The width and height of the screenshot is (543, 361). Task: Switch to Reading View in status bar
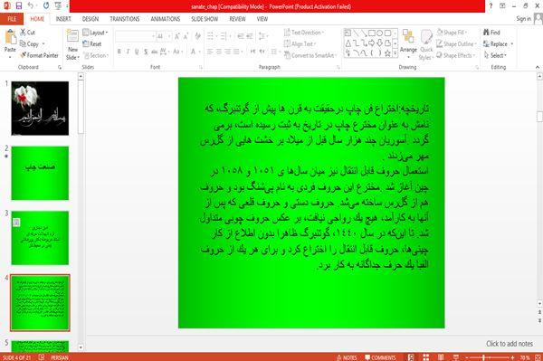pyautogui.click(x=441, y=357)
